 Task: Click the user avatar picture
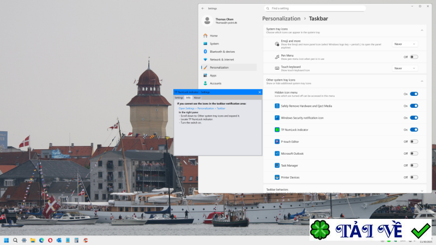pos(207,21)
